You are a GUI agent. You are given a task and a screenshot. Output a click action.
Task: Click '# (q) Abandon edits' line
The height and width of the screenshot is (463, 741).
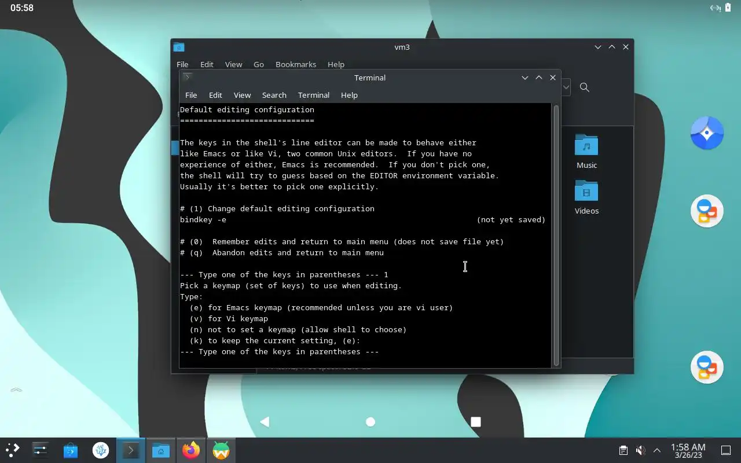point(282,253)
